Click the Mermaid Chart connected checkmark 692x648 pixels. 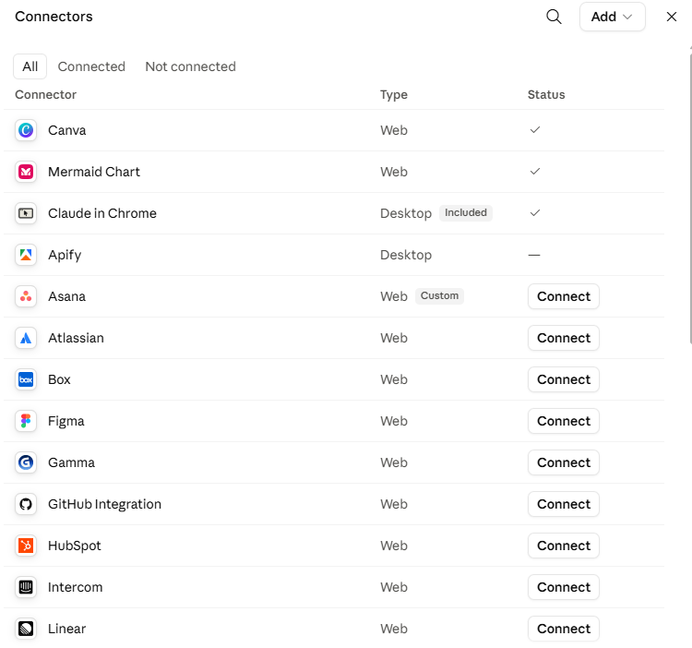(x=535, y=172)
